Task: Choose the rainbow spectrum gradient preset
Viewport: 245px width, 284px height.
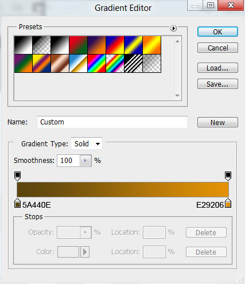Action: click(96, 63)
